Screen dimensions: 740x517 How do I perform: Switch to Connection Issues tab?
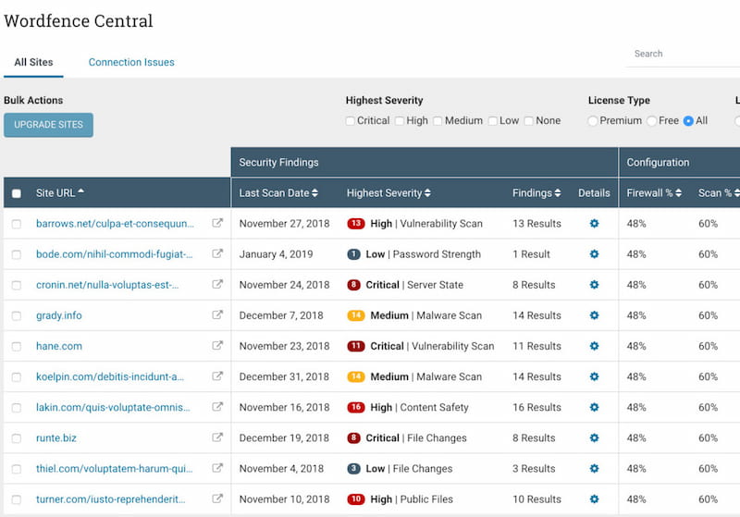tap(131, 62)
